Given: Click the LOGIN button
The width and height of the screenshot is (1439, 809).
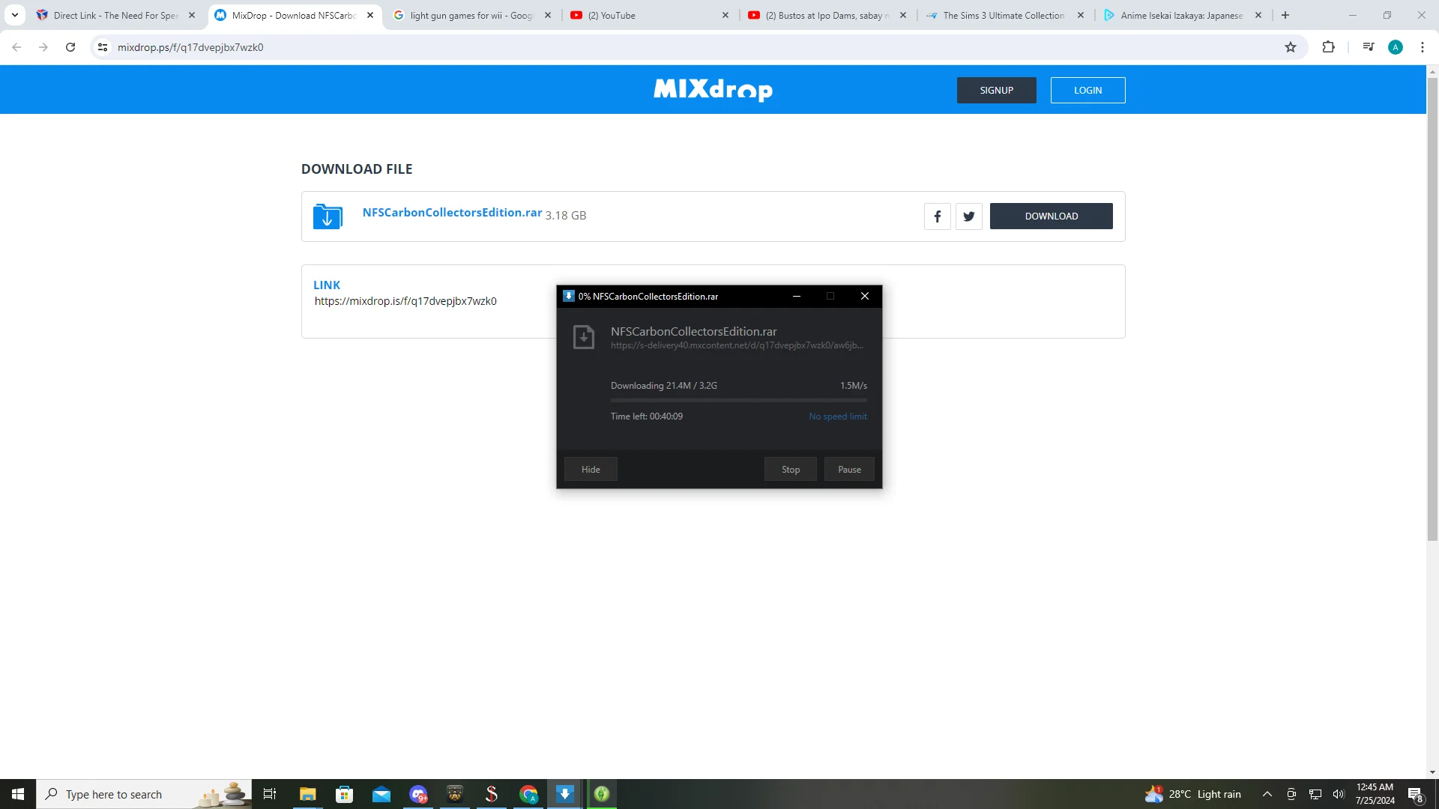Looking at the screenshot, I should [x=1087, y=90].
